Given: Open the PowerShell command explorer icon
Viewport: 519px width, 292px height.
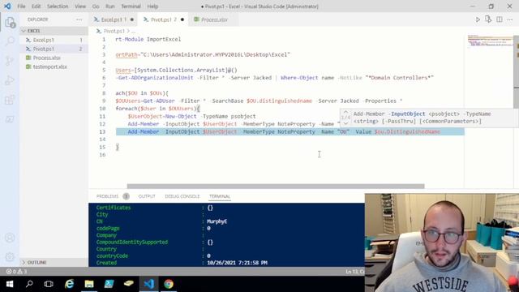Looking at the screenshot, I should [10, 119].
